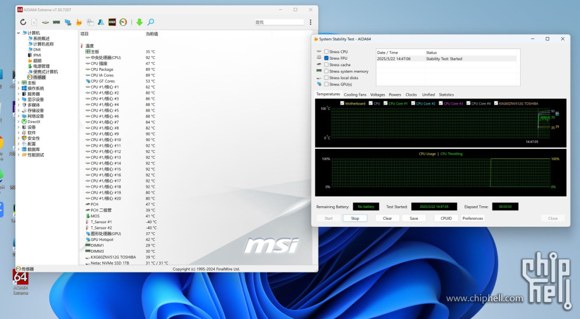
Task: Toggle the CPU Core #1 graph checkbox
Action: pyautogui.click(x=385, y=103)
